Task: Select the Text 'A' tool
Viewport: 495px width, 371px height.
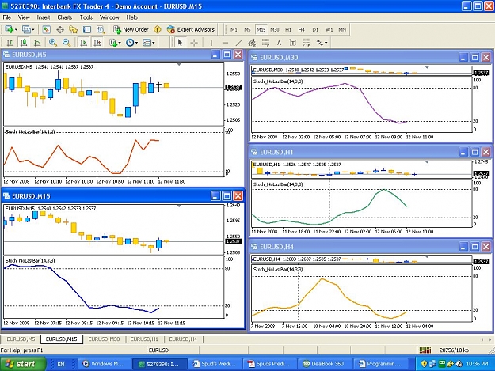Action: tap(279, 43)
